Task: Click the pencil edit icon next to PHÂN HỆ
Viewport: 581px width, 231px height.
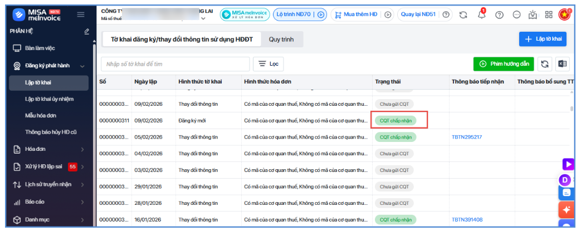Action: (x=87, y=32)
